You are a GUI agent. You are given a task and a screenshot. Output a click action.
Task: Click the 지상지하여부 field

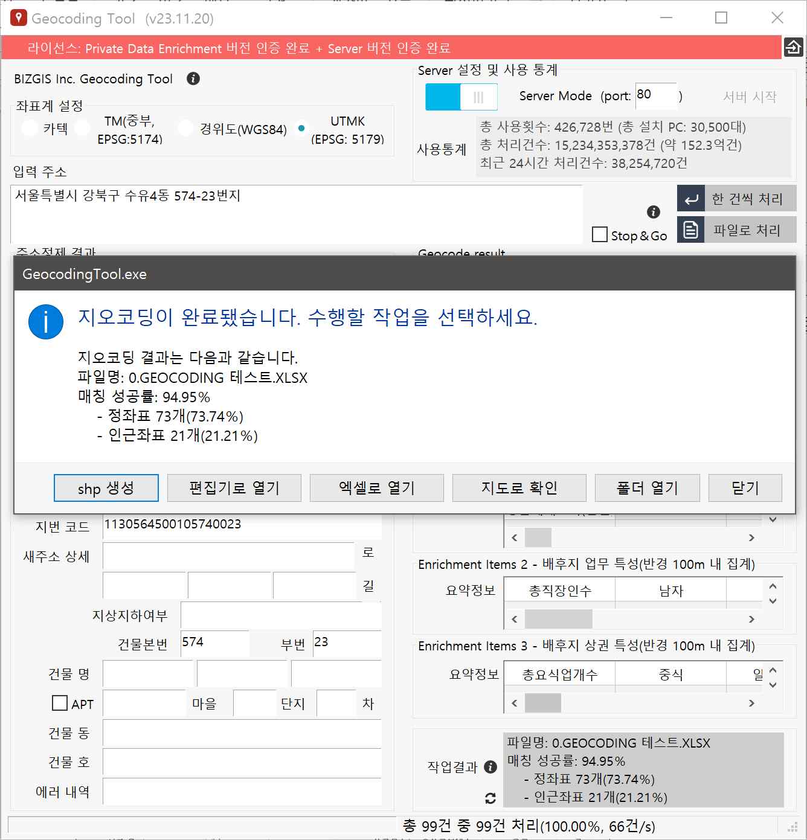coord(281,615)
